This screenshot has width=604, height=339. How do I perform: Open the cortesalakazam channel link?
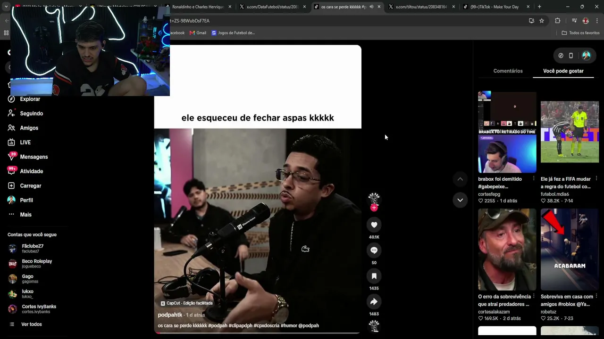click(x=494, y=312)
